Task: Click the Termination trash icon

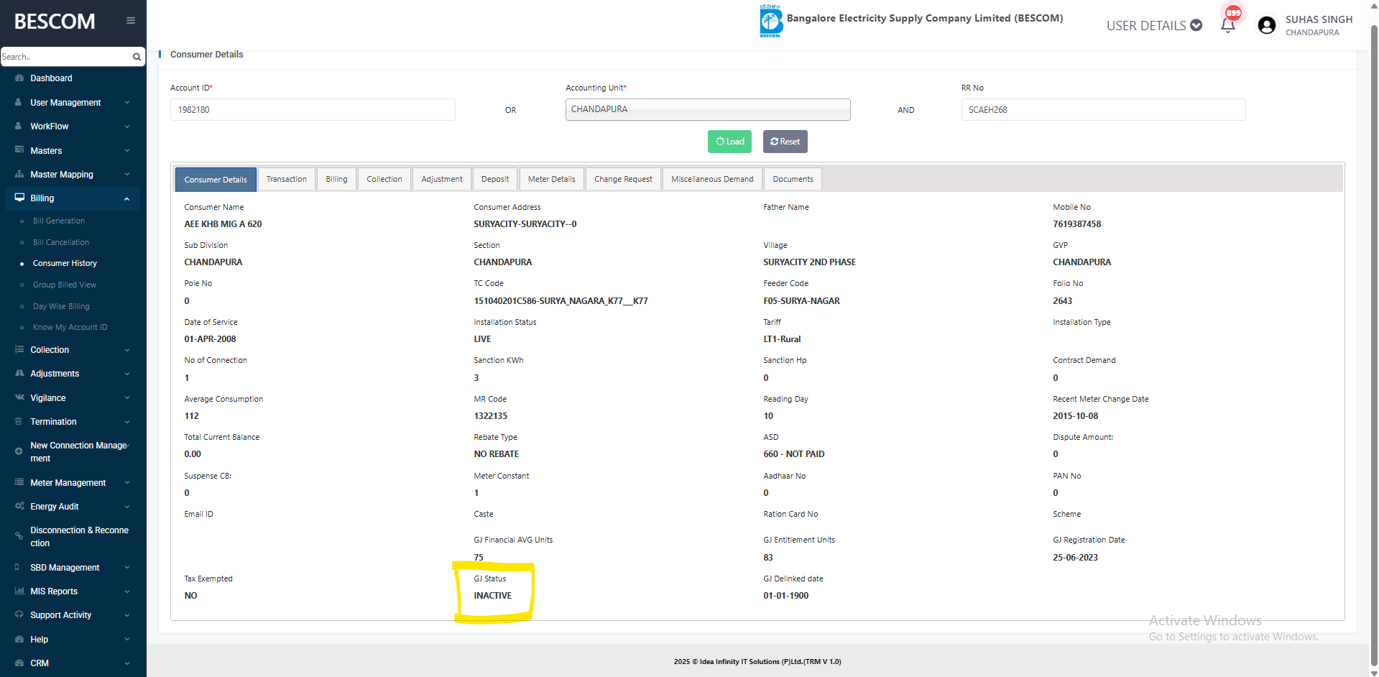Action: coord(19,422)
